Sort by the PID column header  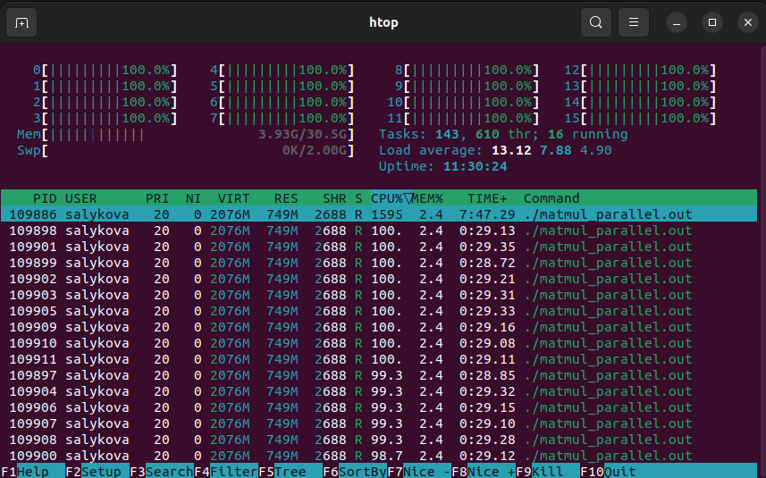(x=45, y=198)
